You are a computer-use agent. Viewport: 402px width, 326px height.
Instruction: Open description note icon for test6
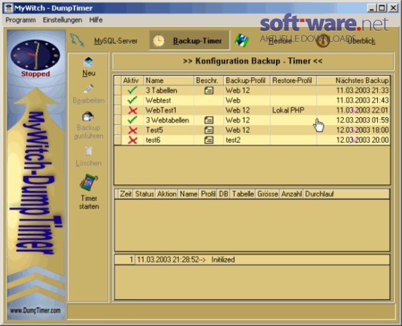(x=209, y=140)
